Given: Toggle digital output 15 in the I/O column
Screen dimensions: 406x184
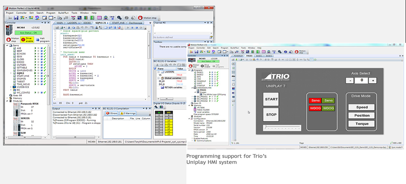Looking at the screenshot, I should point(169,134).
